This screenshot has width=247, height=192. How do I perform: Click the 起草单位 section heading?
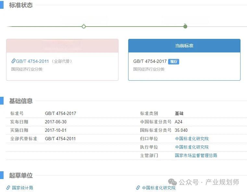pos(21,175)
